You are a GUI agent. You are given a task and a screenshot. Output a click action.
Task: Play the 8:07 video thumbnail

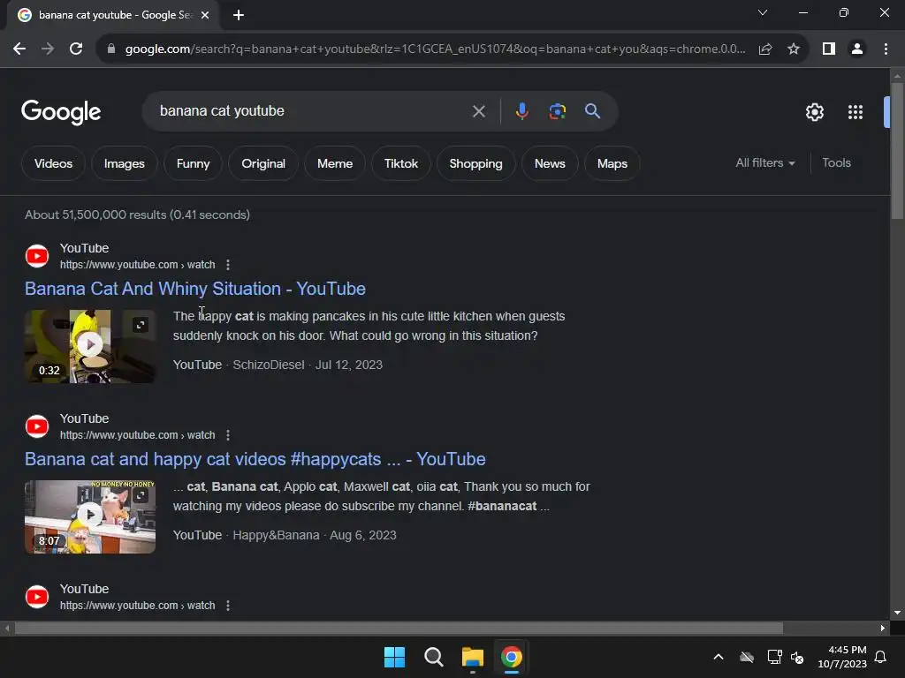click(x=89, y=515)
